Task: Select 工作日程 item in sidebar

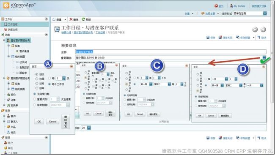Action: click(x=24, y=24)
